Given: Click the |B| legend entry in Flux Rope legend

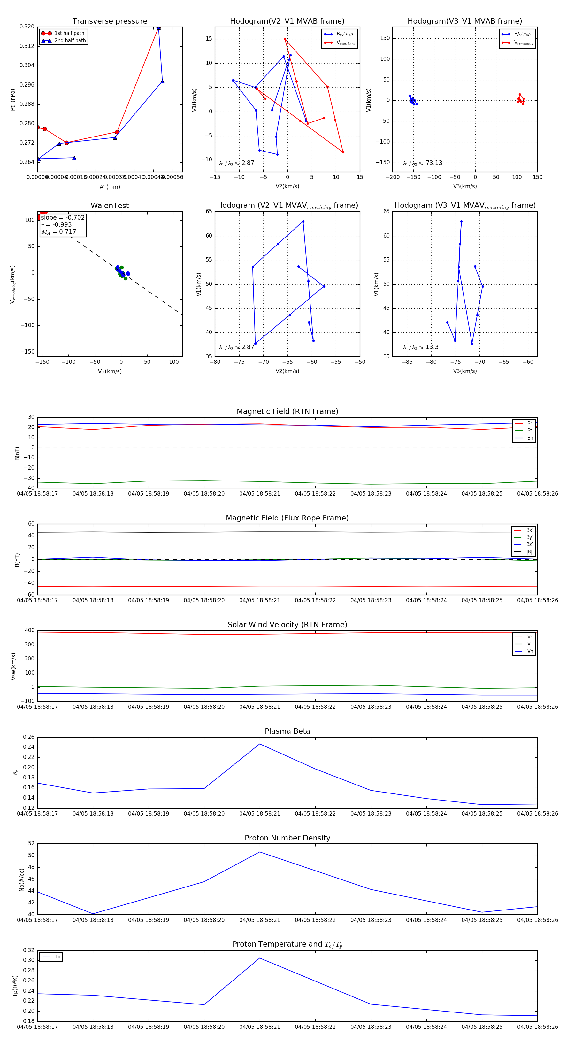Looking at the screenshot, I should coord(524,552).
